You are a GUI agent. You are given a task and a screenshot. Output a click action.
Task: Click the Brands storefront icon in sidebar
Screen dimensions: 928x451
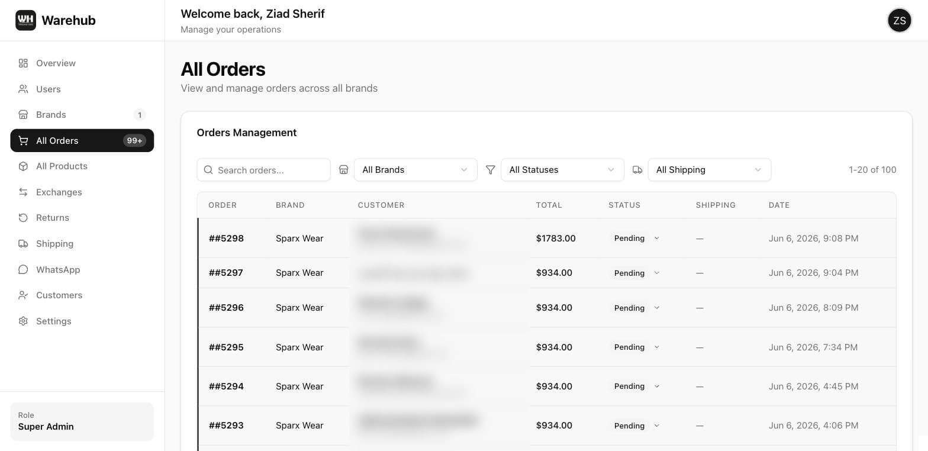[23, 114]
